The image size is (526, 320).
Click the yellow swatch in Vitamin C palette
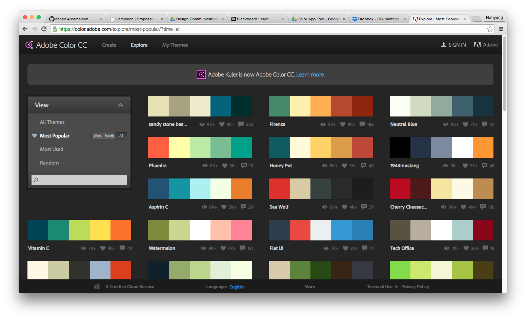100,230
